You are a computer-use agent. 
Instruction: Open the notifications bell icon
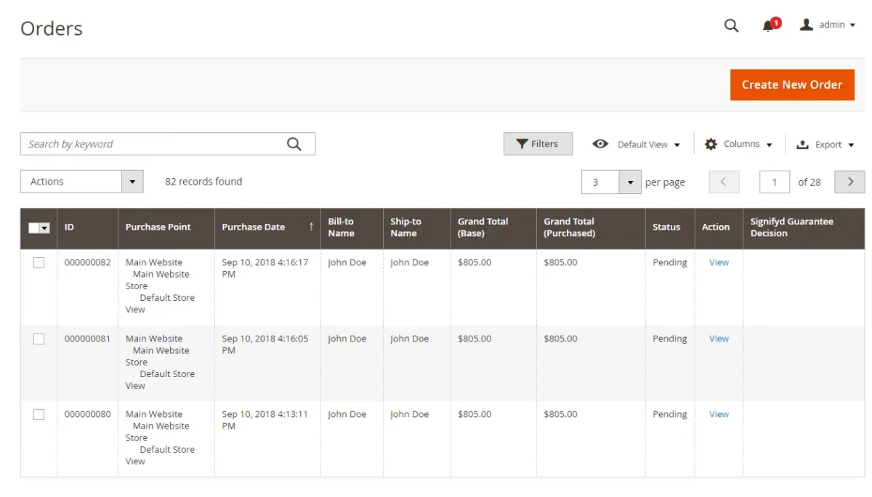[x=768, y=26]
